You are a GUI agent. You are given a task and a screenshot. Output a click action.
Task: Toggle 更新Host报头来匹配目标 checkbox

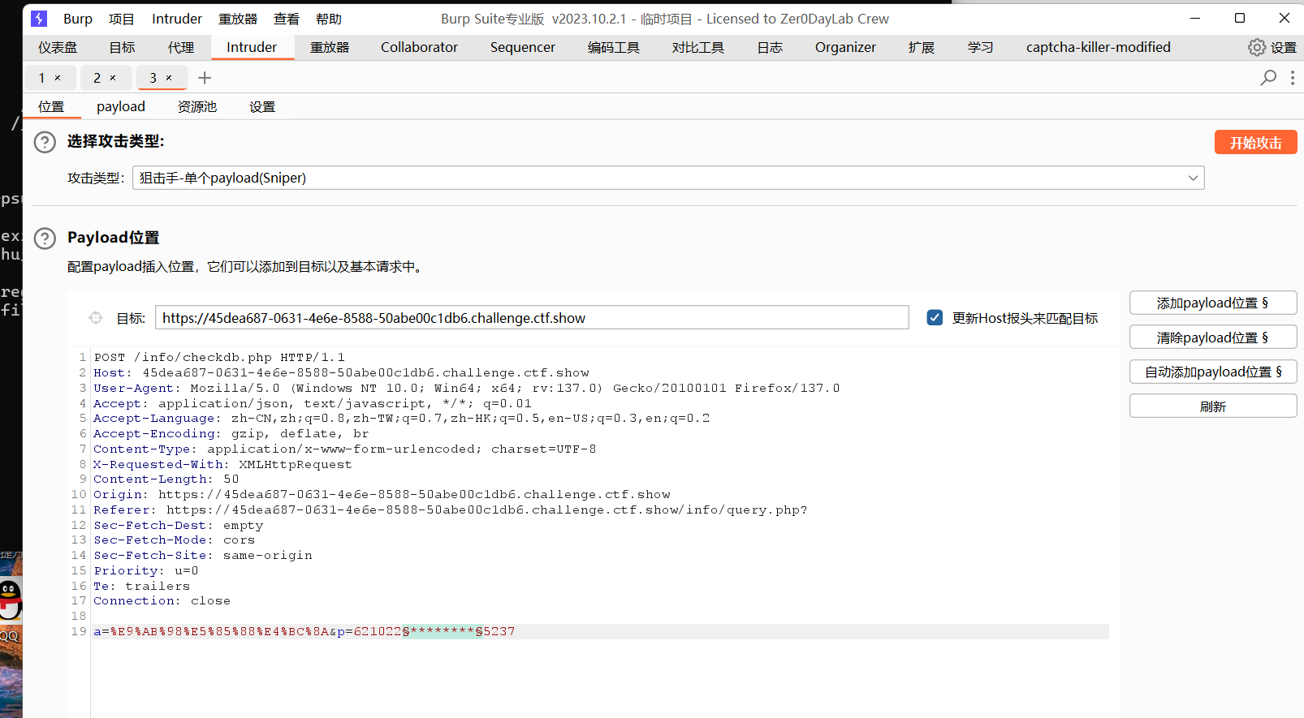(x=935, y=318)
